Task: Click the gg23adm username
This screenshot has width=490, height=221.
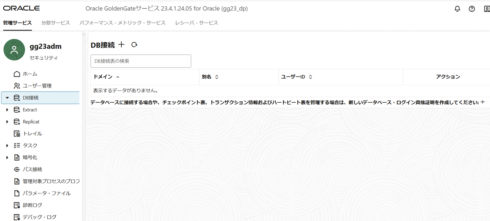Action: (46, 46)
